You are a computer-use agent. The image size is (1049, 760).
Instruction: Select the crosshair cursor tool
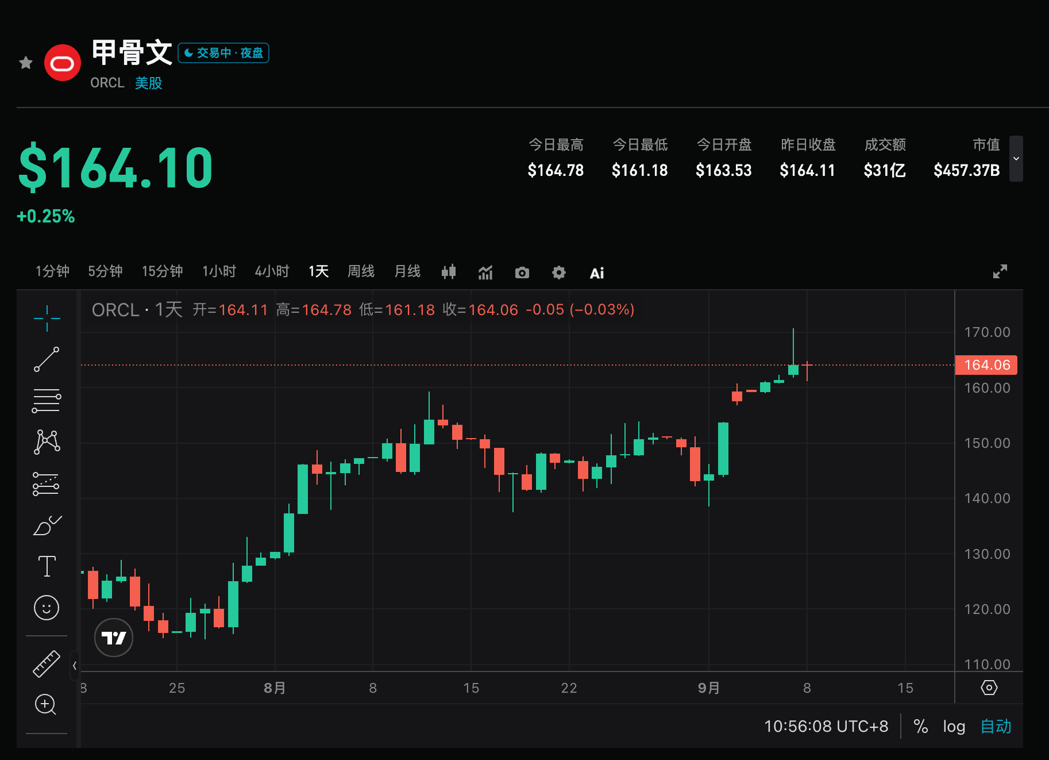point(47,318)
